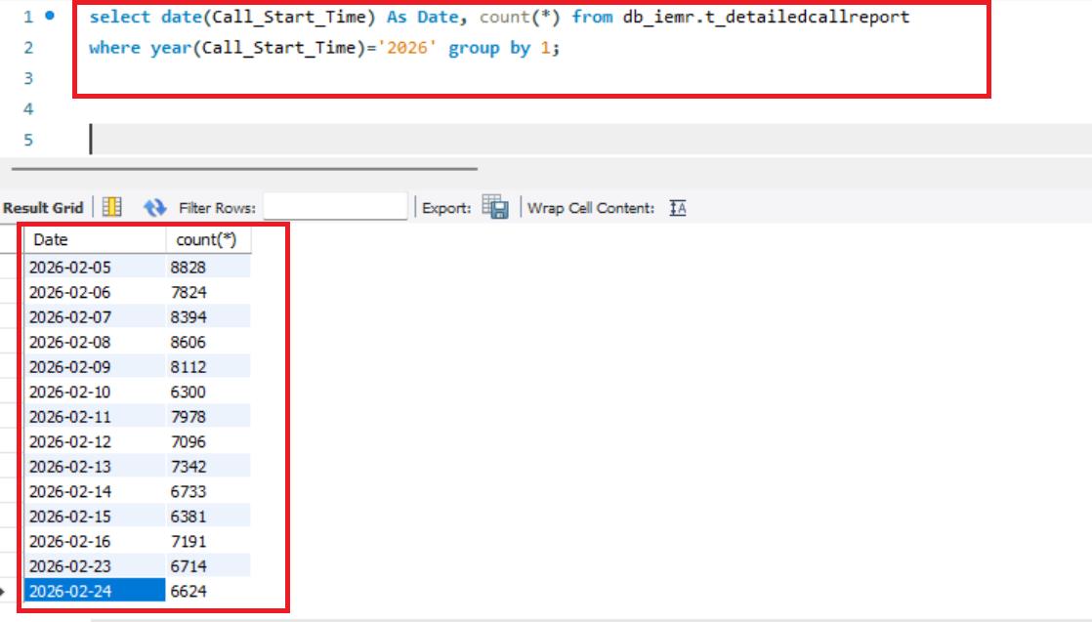Screen dimensions: 1092x622
Task: Click the horizontal splitter bar above Result Grid
Action: (x=244, y=169)
